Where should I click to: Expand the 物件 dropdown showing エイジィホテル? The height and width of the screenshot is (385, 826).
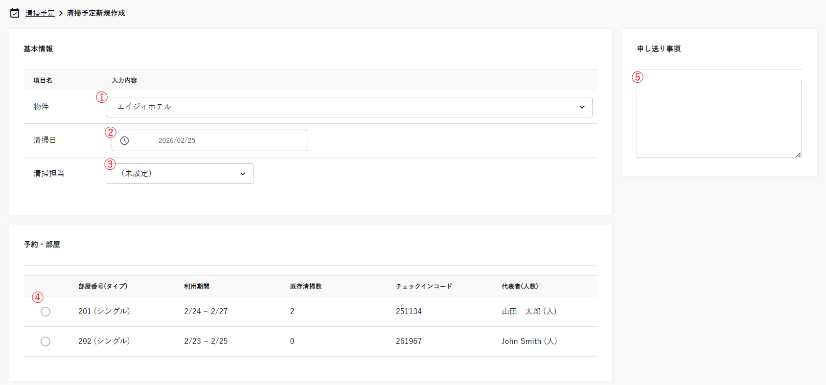tap(349, 107)
